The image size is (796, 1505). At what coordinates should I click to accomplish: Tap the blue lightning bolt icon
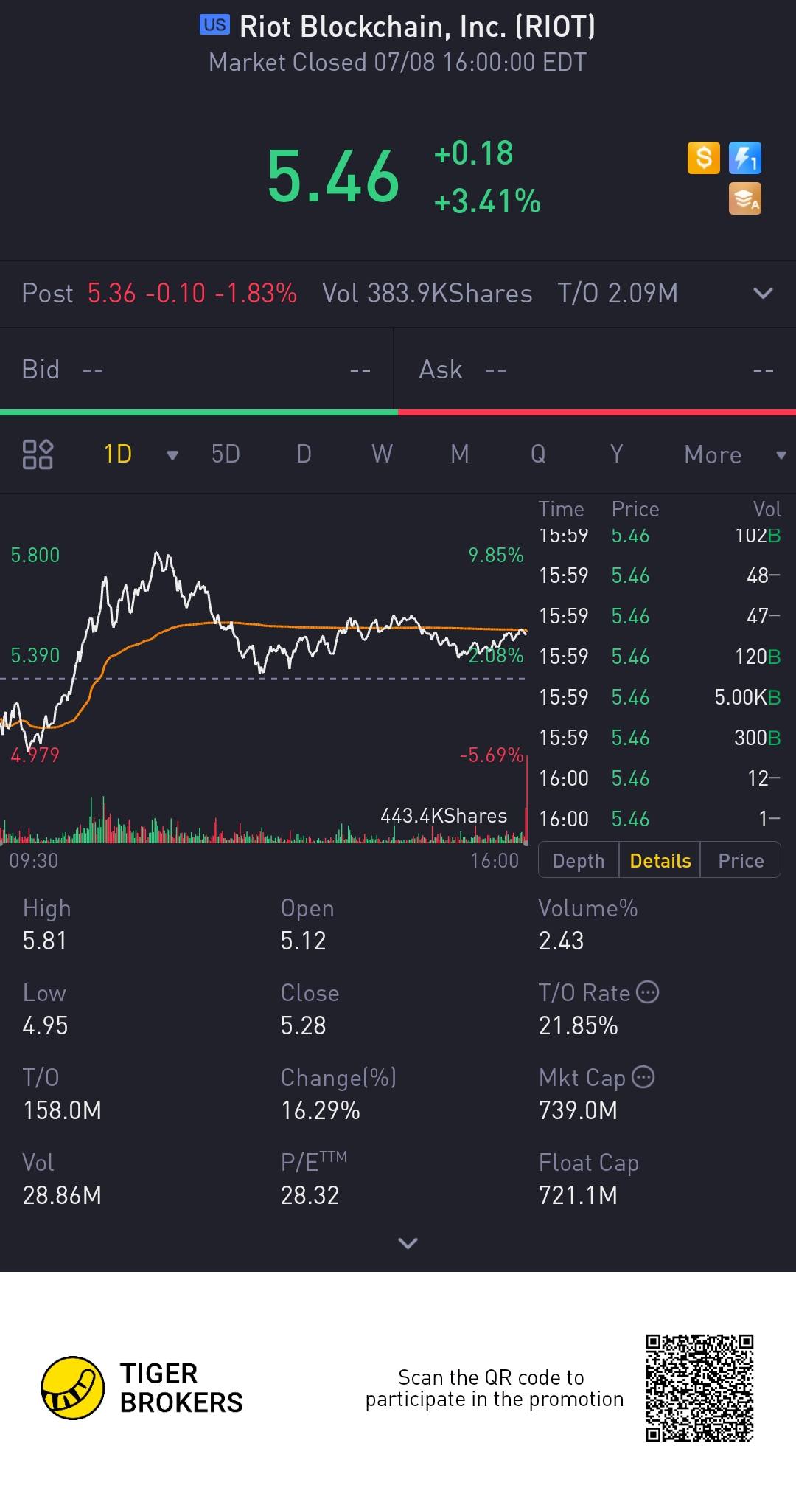[745, 158]
